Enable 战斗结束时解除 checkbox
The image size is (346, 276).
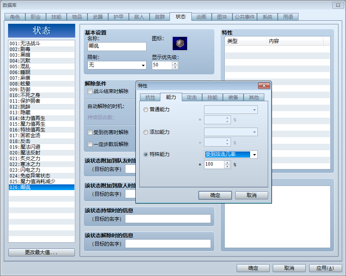pos(90,92)
